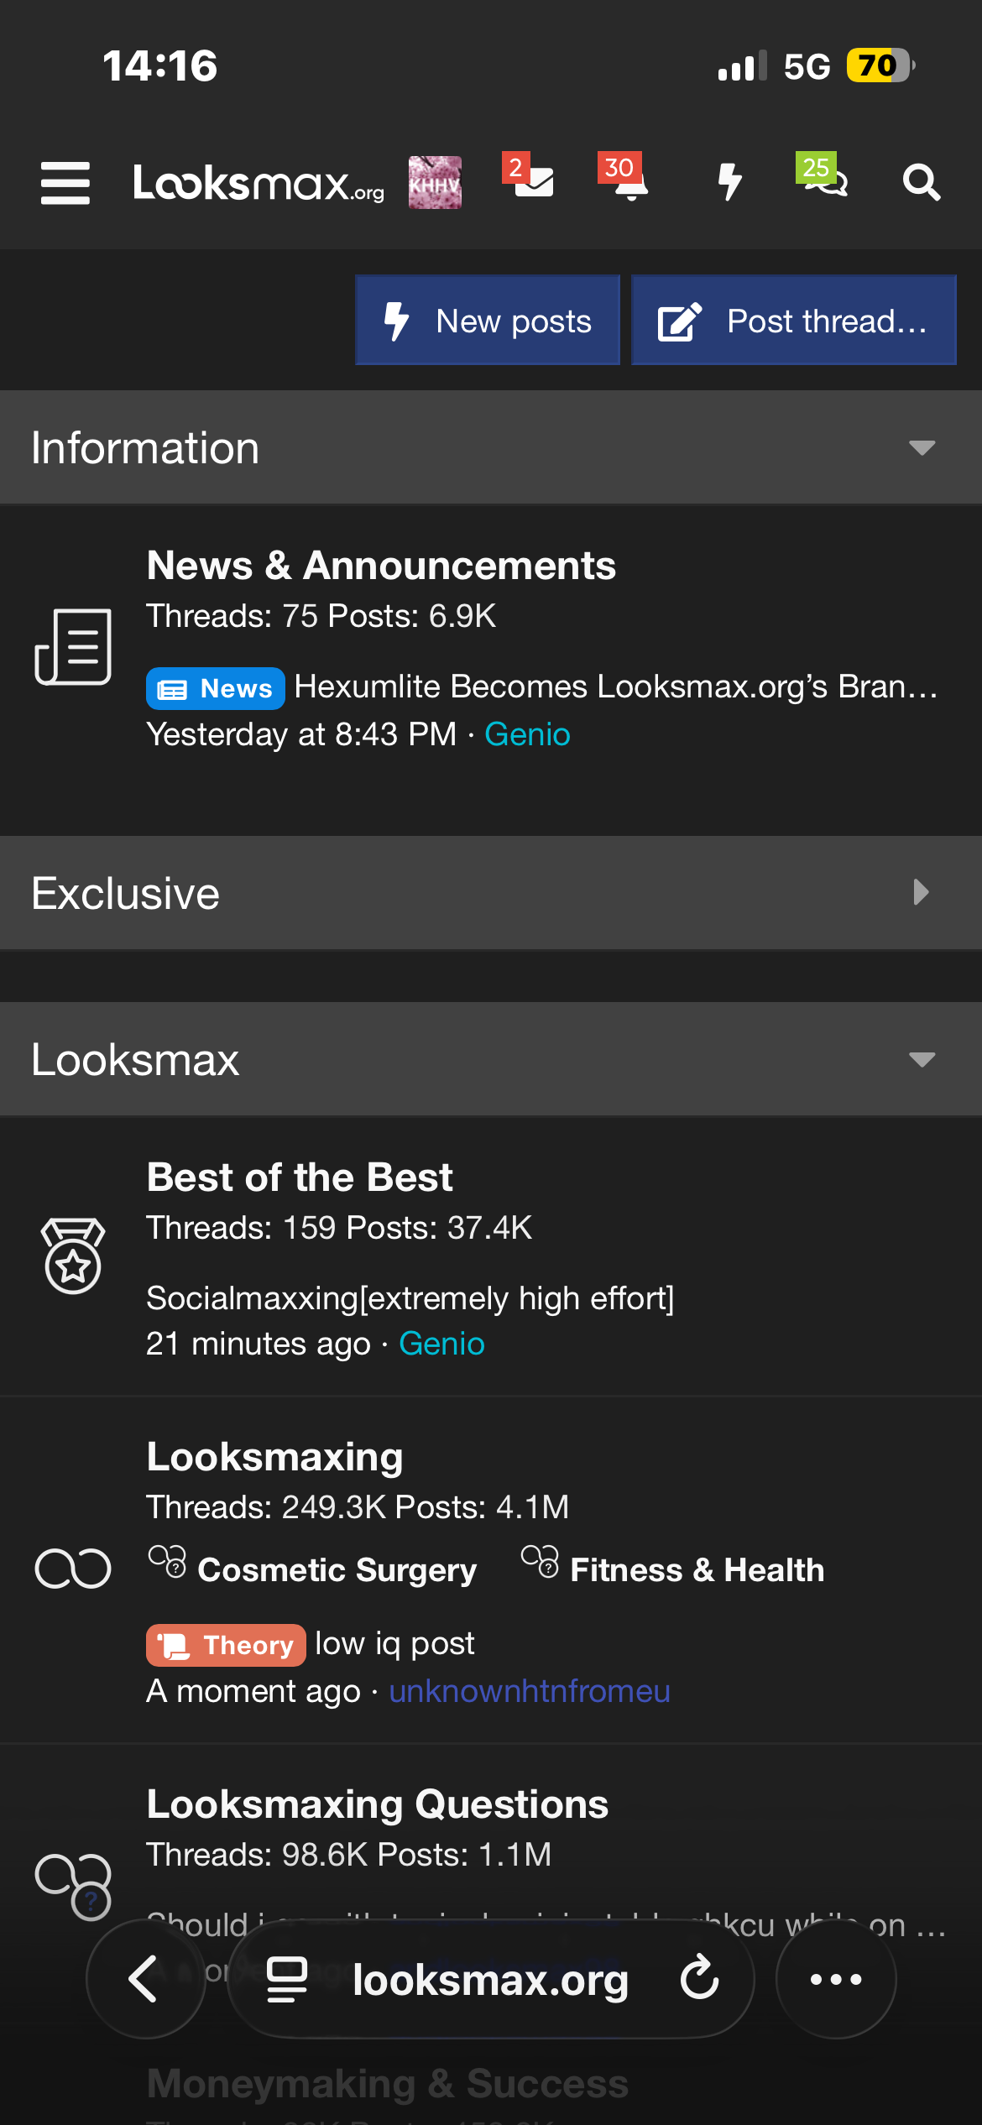The height and width of the screenshot is (2125, 982).
Task: Tap the Looksmaxing Questions forum icon
Action: coord(73,1886)
